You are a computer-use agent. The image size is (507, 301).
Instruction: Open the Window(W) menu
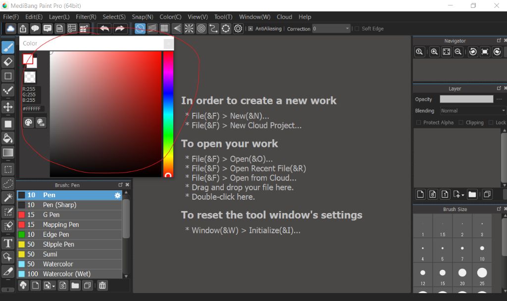(x=255, y=17)
